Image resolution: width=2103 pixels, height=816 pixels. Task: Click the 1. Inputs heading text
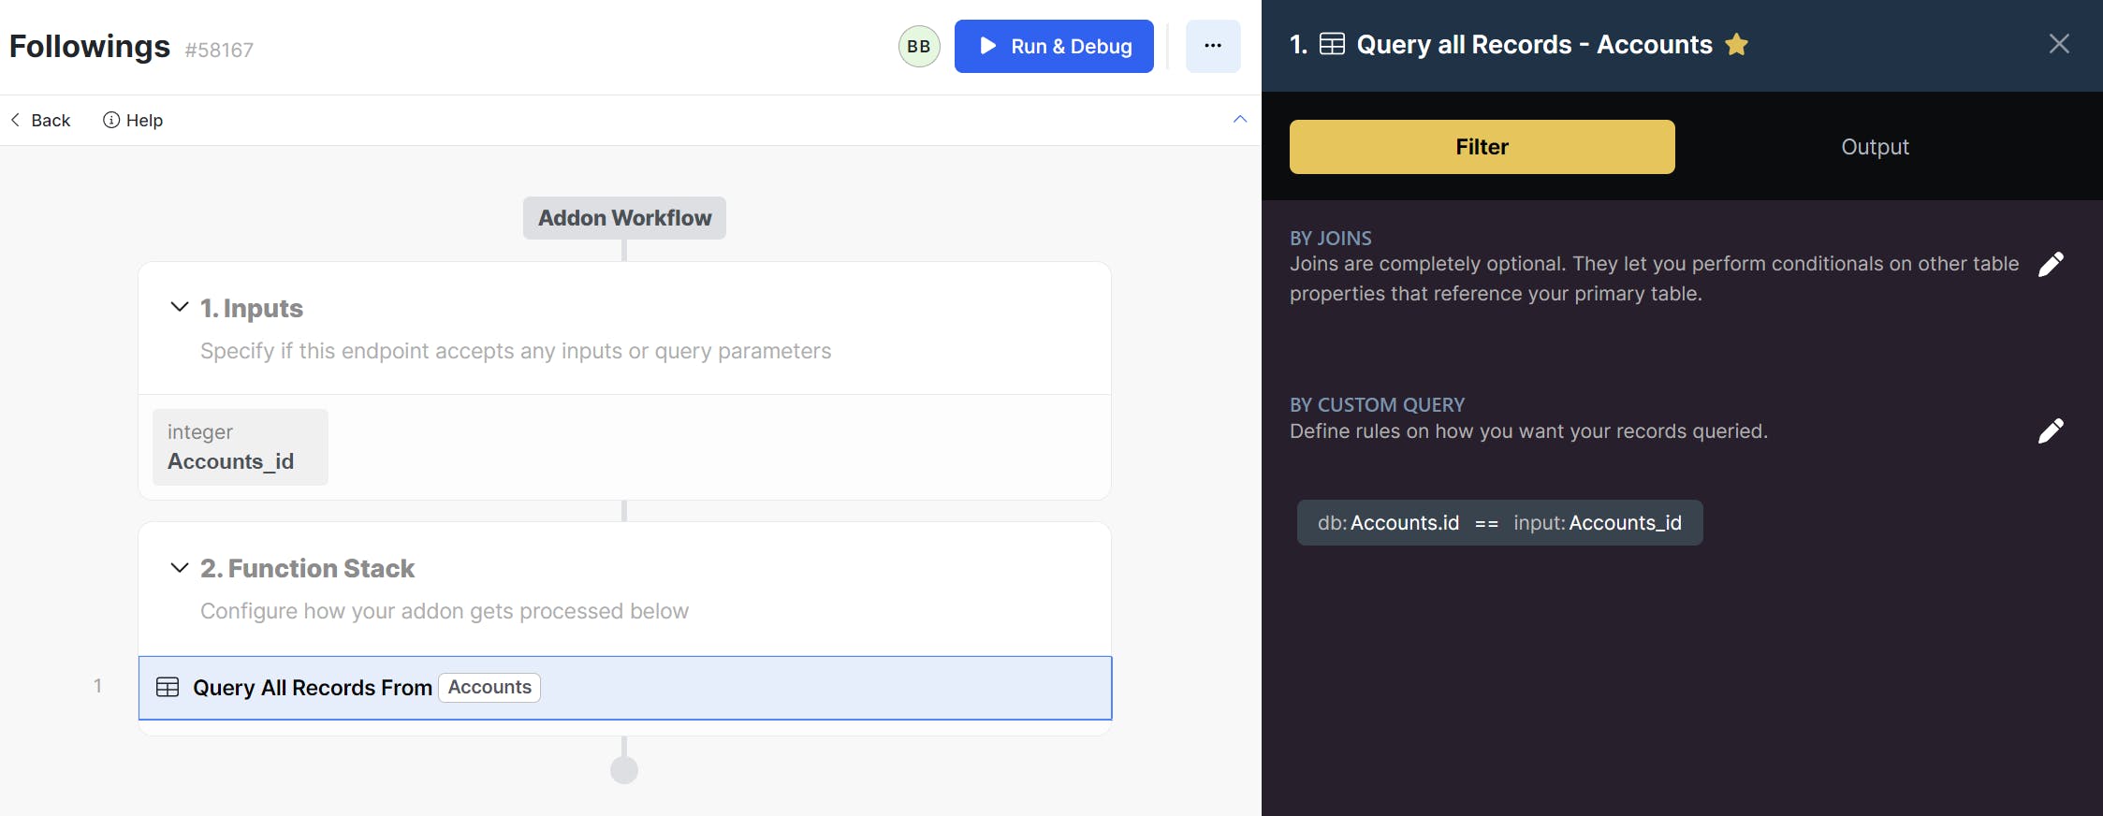pos(252,308)
